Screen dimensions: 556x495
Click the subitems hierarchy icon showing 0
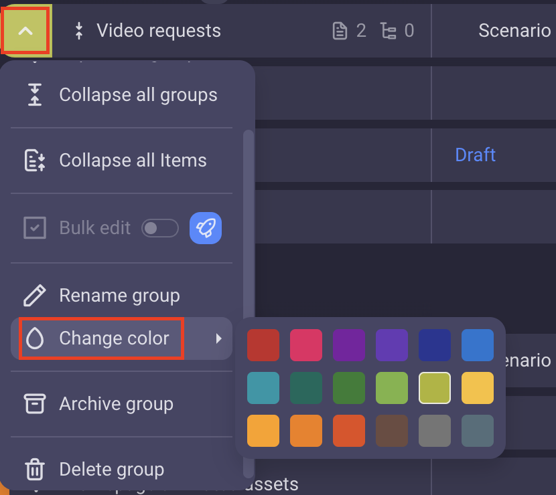[388, 31]
